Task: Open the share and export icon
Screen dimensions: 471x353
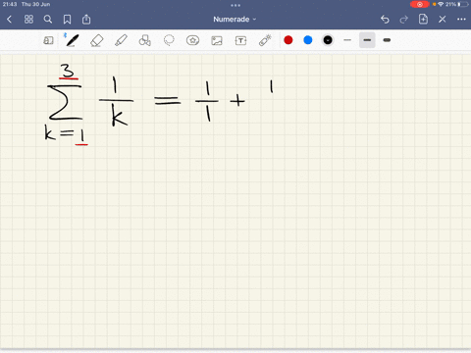Action: [86, 20]
